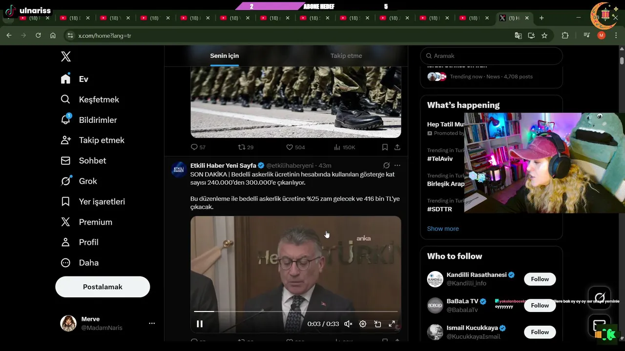Switch to first YouTube tab
The image size is (625, 351).
(x=33, y=18)
